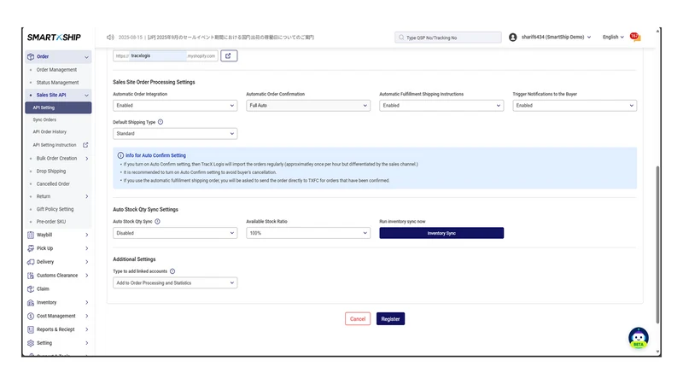Collapse the Order menu section
The height and width of the screenshot is (384, 683).
point(86,57)
